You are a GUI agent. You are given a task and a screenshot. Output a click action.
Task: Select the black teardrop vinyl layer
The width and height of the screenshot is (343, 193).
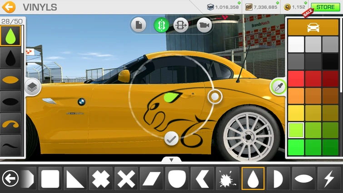point(10,58)
